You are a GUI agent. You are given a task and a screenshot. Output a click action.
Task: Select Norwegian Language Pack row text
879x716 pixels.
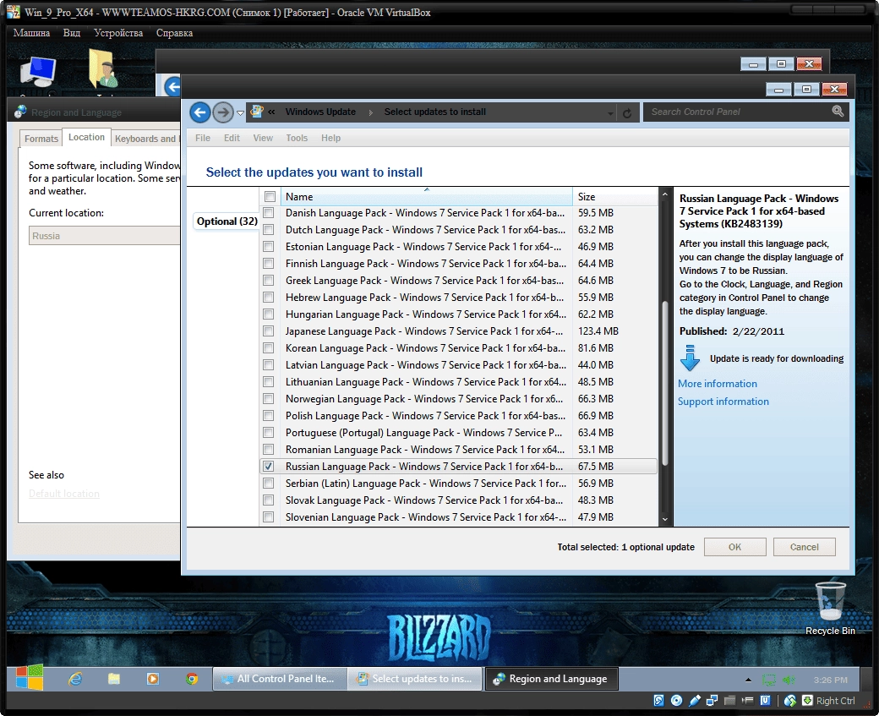coord(424,399)
